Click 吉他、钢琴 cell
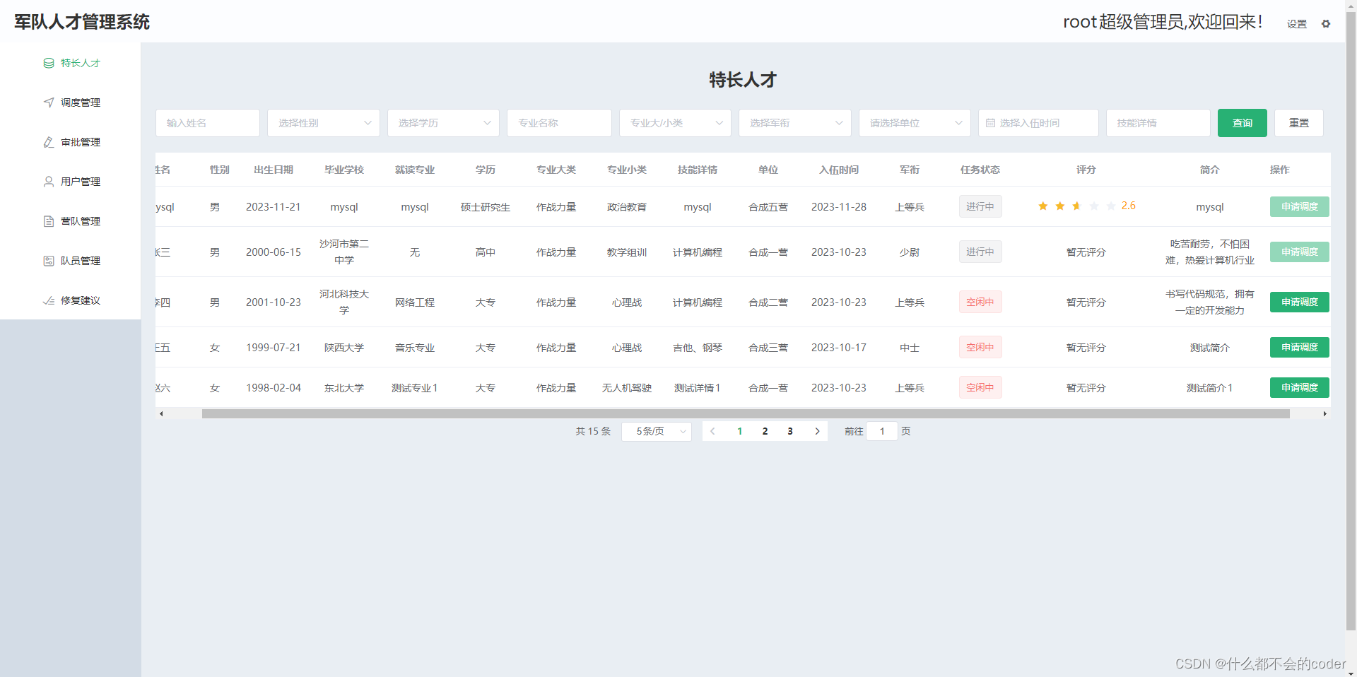Viewport: 1357px width, 677px height. (x=698, y=348)
